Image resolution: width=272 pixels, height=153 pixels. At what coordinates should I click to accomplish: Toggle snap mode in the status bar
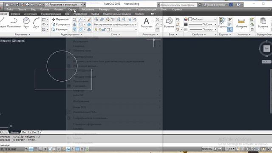pos(31,149)
